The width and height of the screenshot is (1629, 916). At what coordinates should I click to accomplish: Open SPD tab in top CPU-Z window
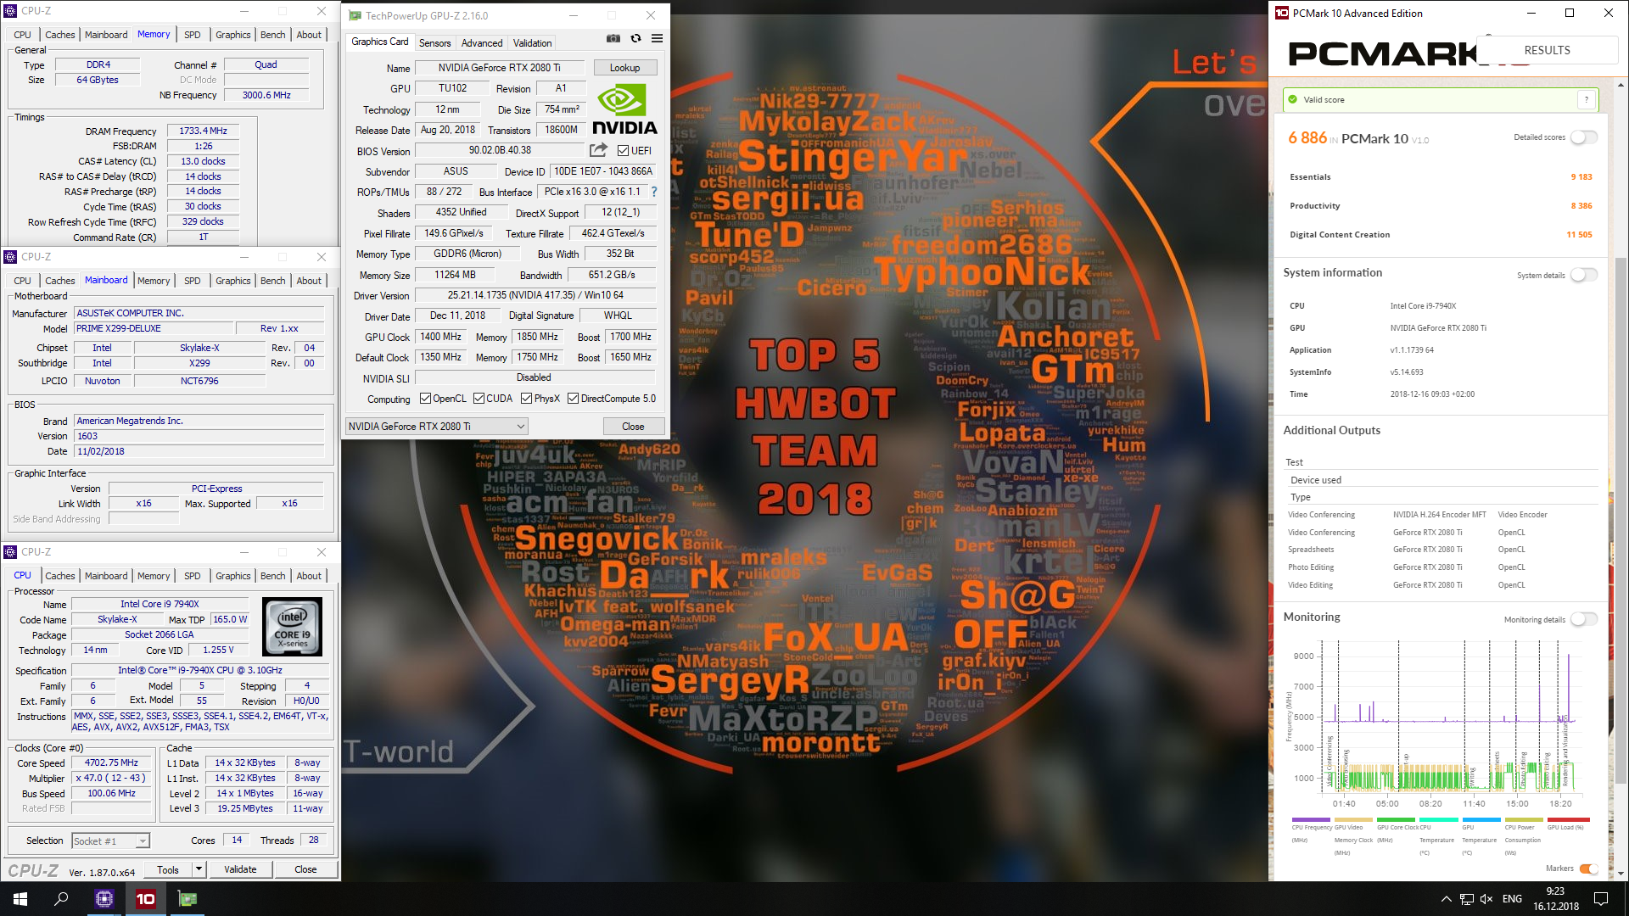click(193, 35)
